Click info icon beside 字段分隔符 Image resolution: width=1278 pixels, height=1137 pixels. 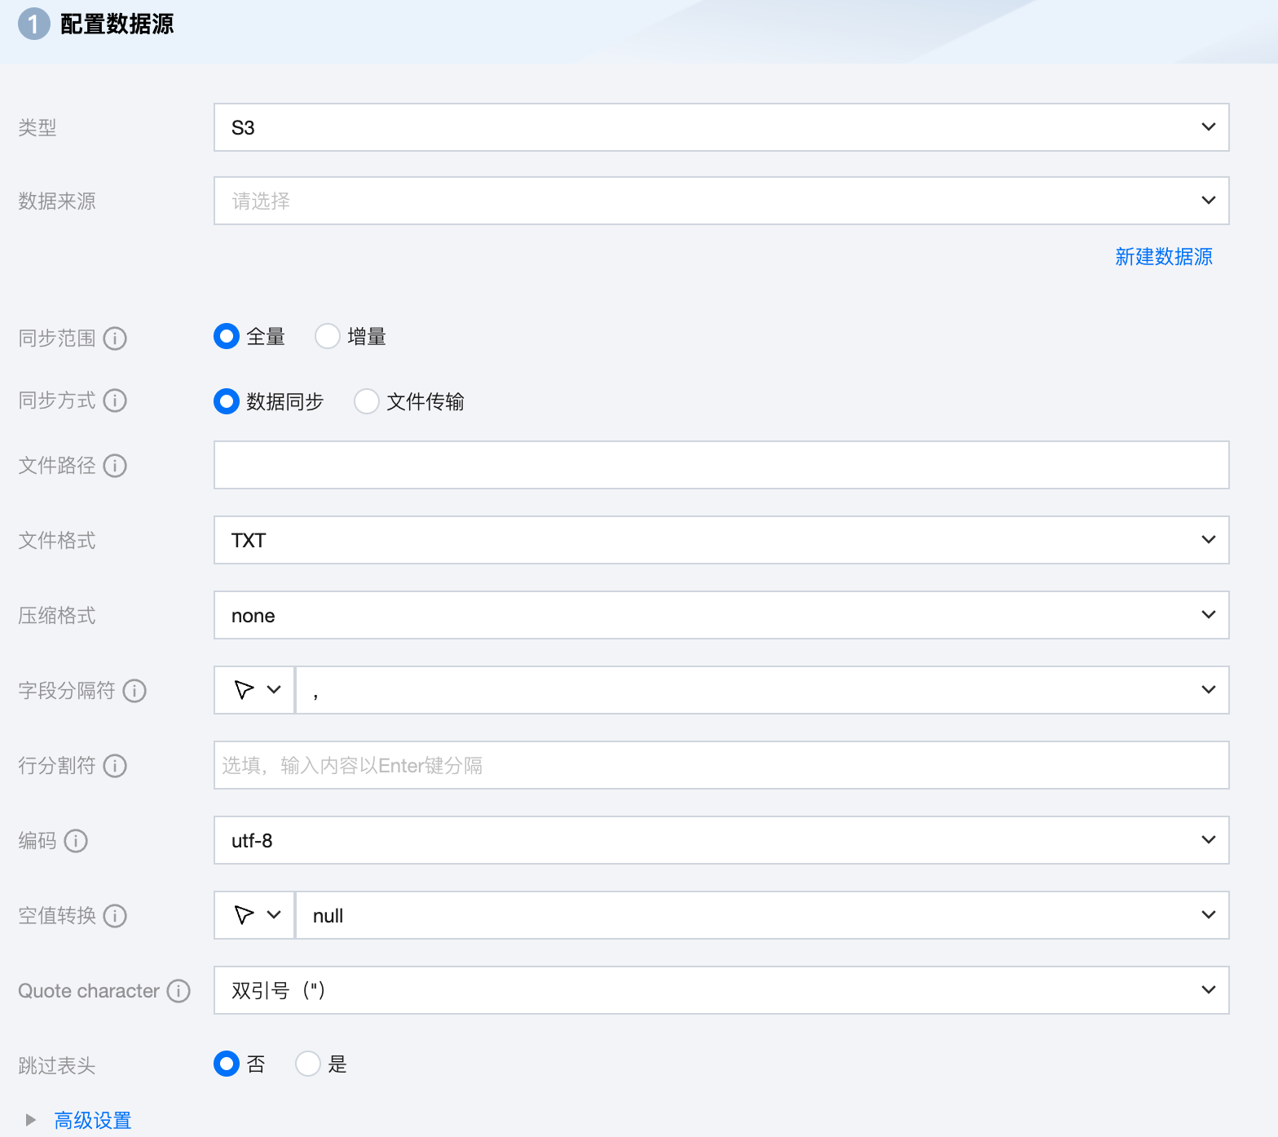[134, 691]
